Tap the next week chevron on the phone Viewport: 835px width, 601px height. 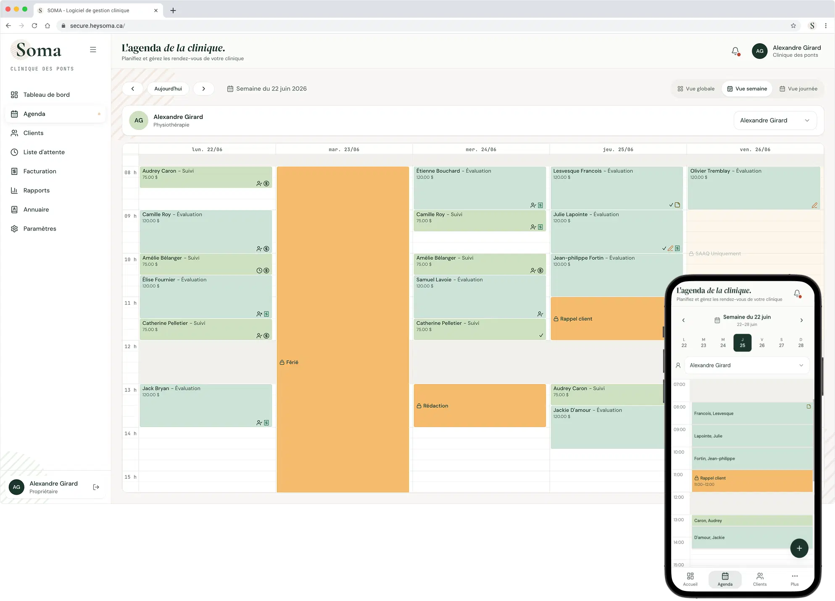801,320
